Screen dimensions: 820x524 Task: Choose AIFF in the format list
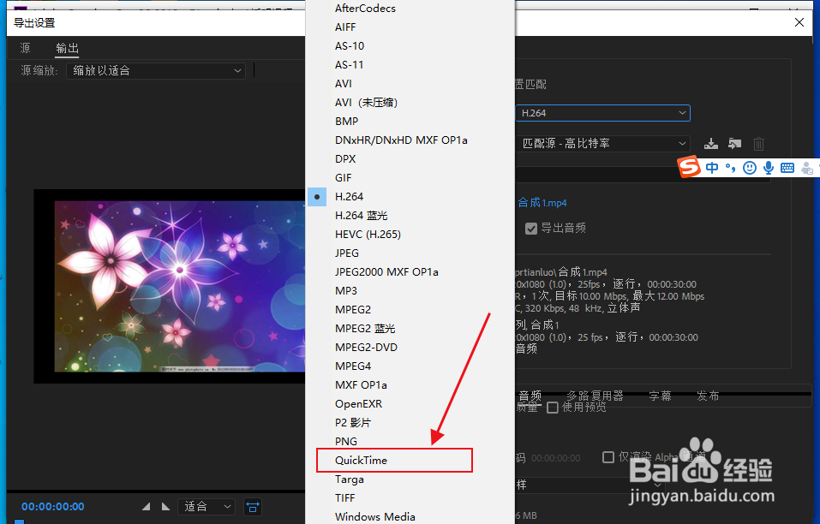pyautogui.click(x=345, y=27)
